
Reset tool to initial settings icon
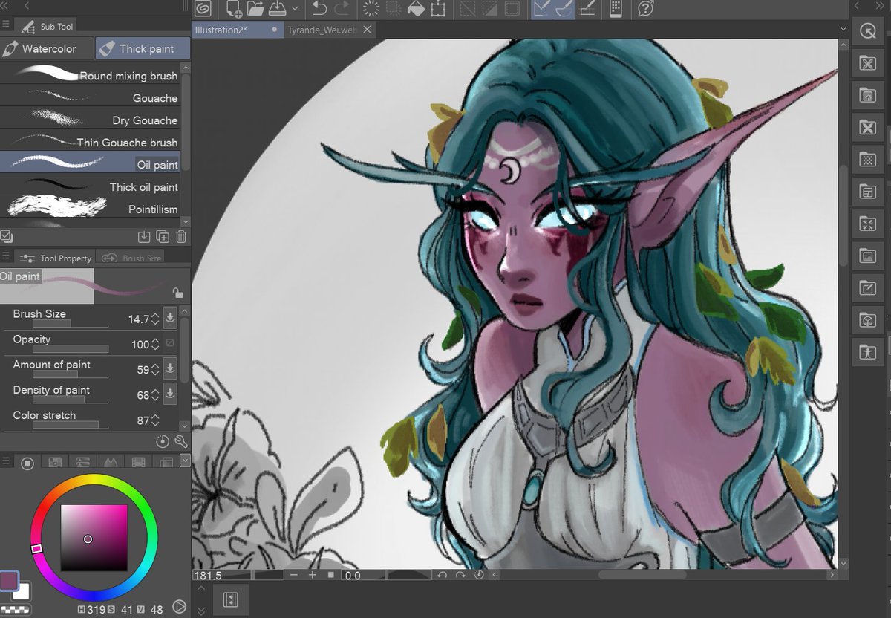[x=163, y=441]
